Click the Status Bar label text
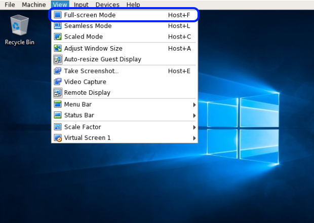 click(x=79, y=115)
